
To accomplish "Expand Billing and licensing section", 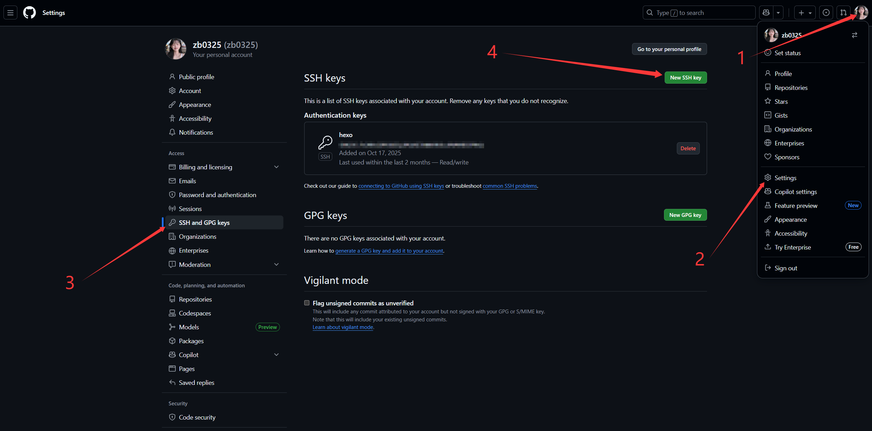I will pyautogui.click(x=276, y=167).
